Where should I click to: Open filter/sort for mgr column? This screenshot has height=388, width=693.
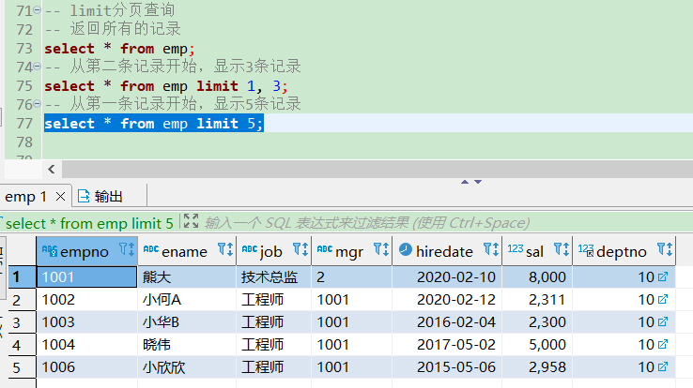(381, 249)
